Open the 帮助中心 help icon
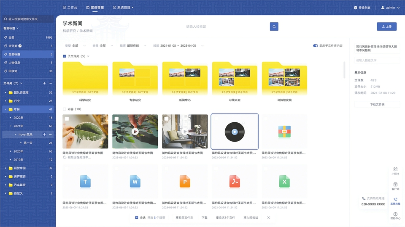The height and width of the screenshot is (227, 405). click(x=395, y=214)
